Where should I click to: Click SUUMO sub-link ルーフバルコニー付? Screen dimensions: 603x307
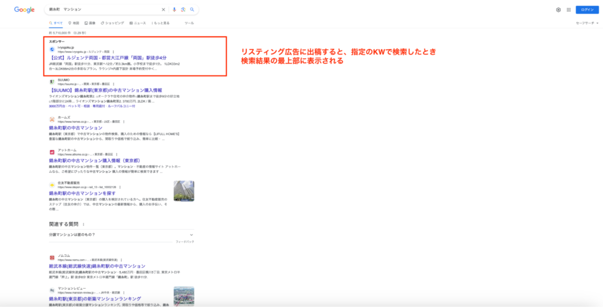(121, 106)
